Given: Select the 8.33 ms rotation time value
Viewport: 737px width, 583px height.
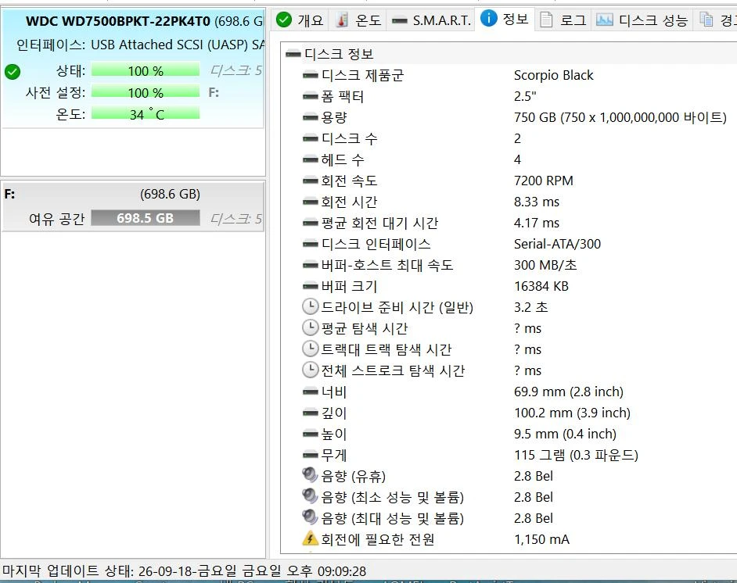Looking at the screenshot, I should [536, 202].
